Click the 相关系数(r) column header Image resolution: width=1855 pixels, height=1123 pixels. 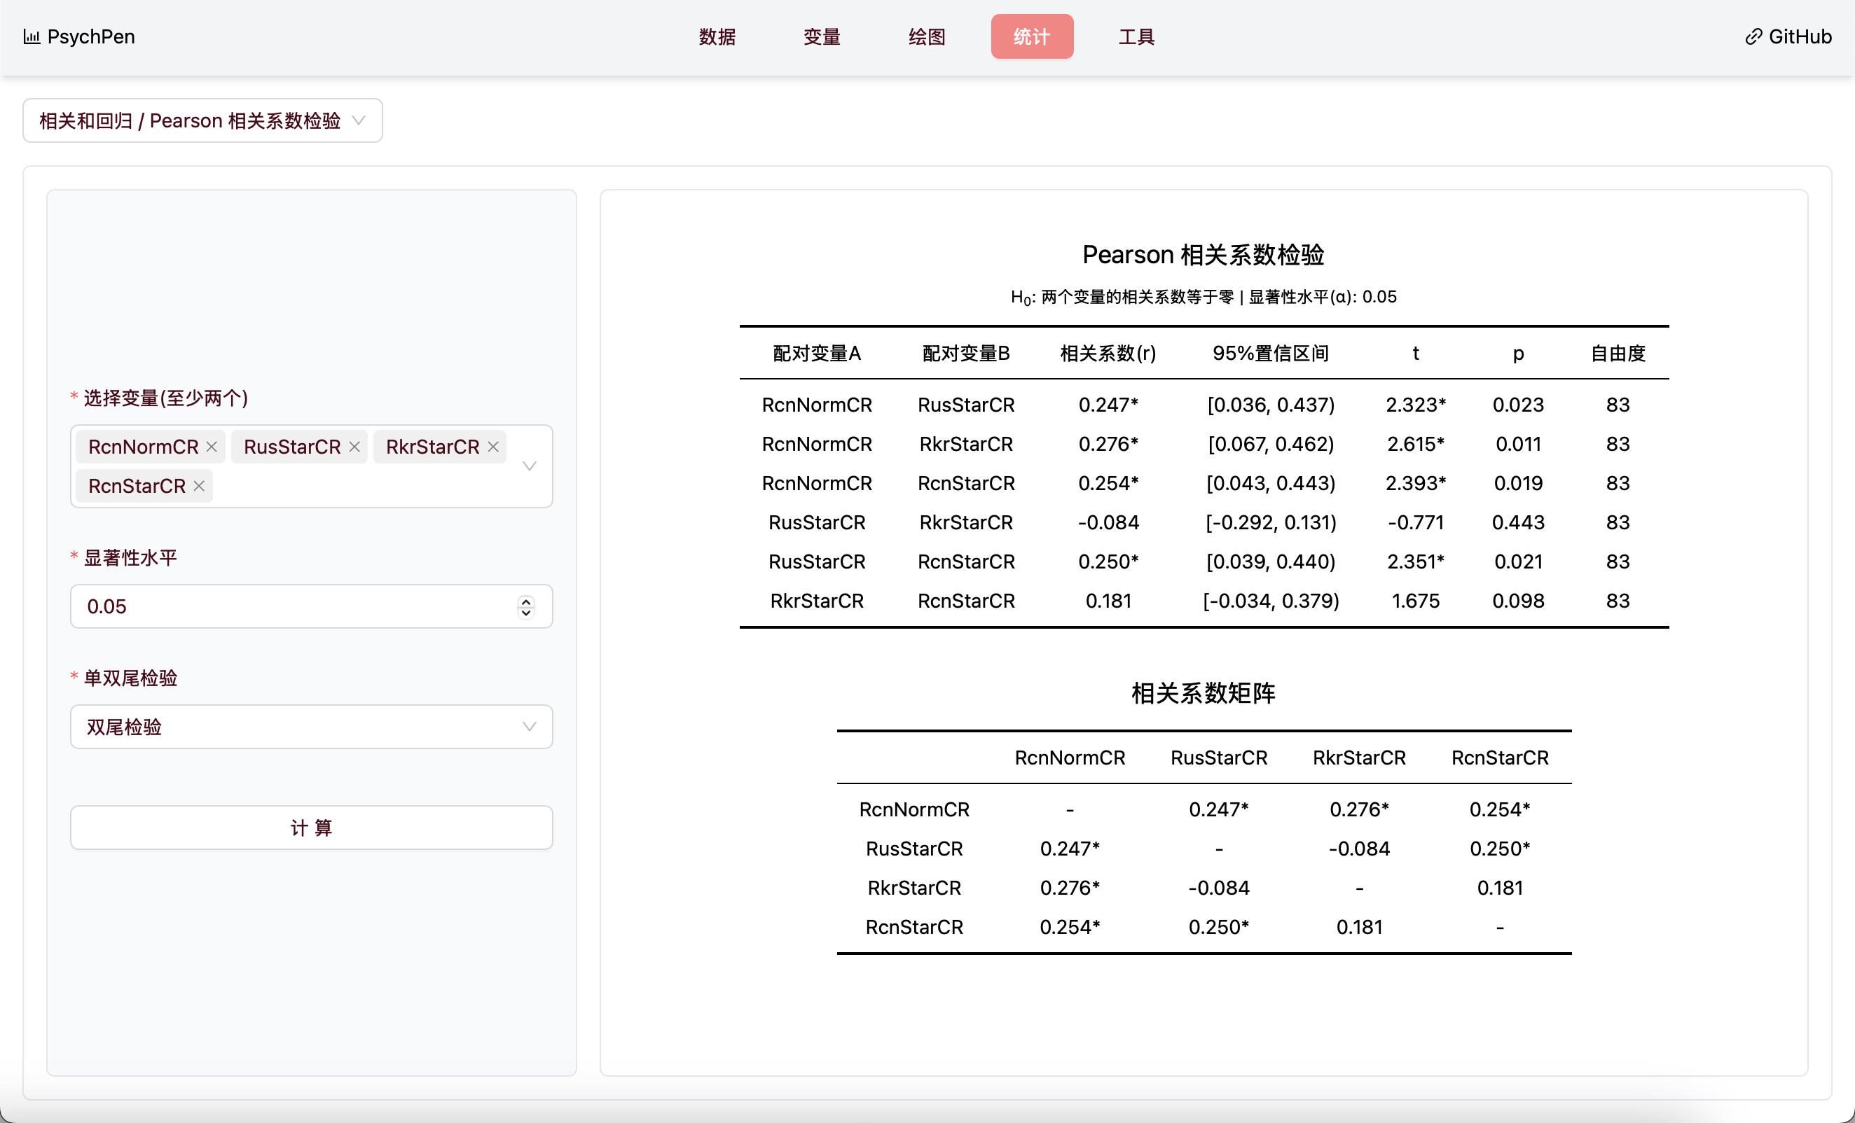coord(1108,353)
